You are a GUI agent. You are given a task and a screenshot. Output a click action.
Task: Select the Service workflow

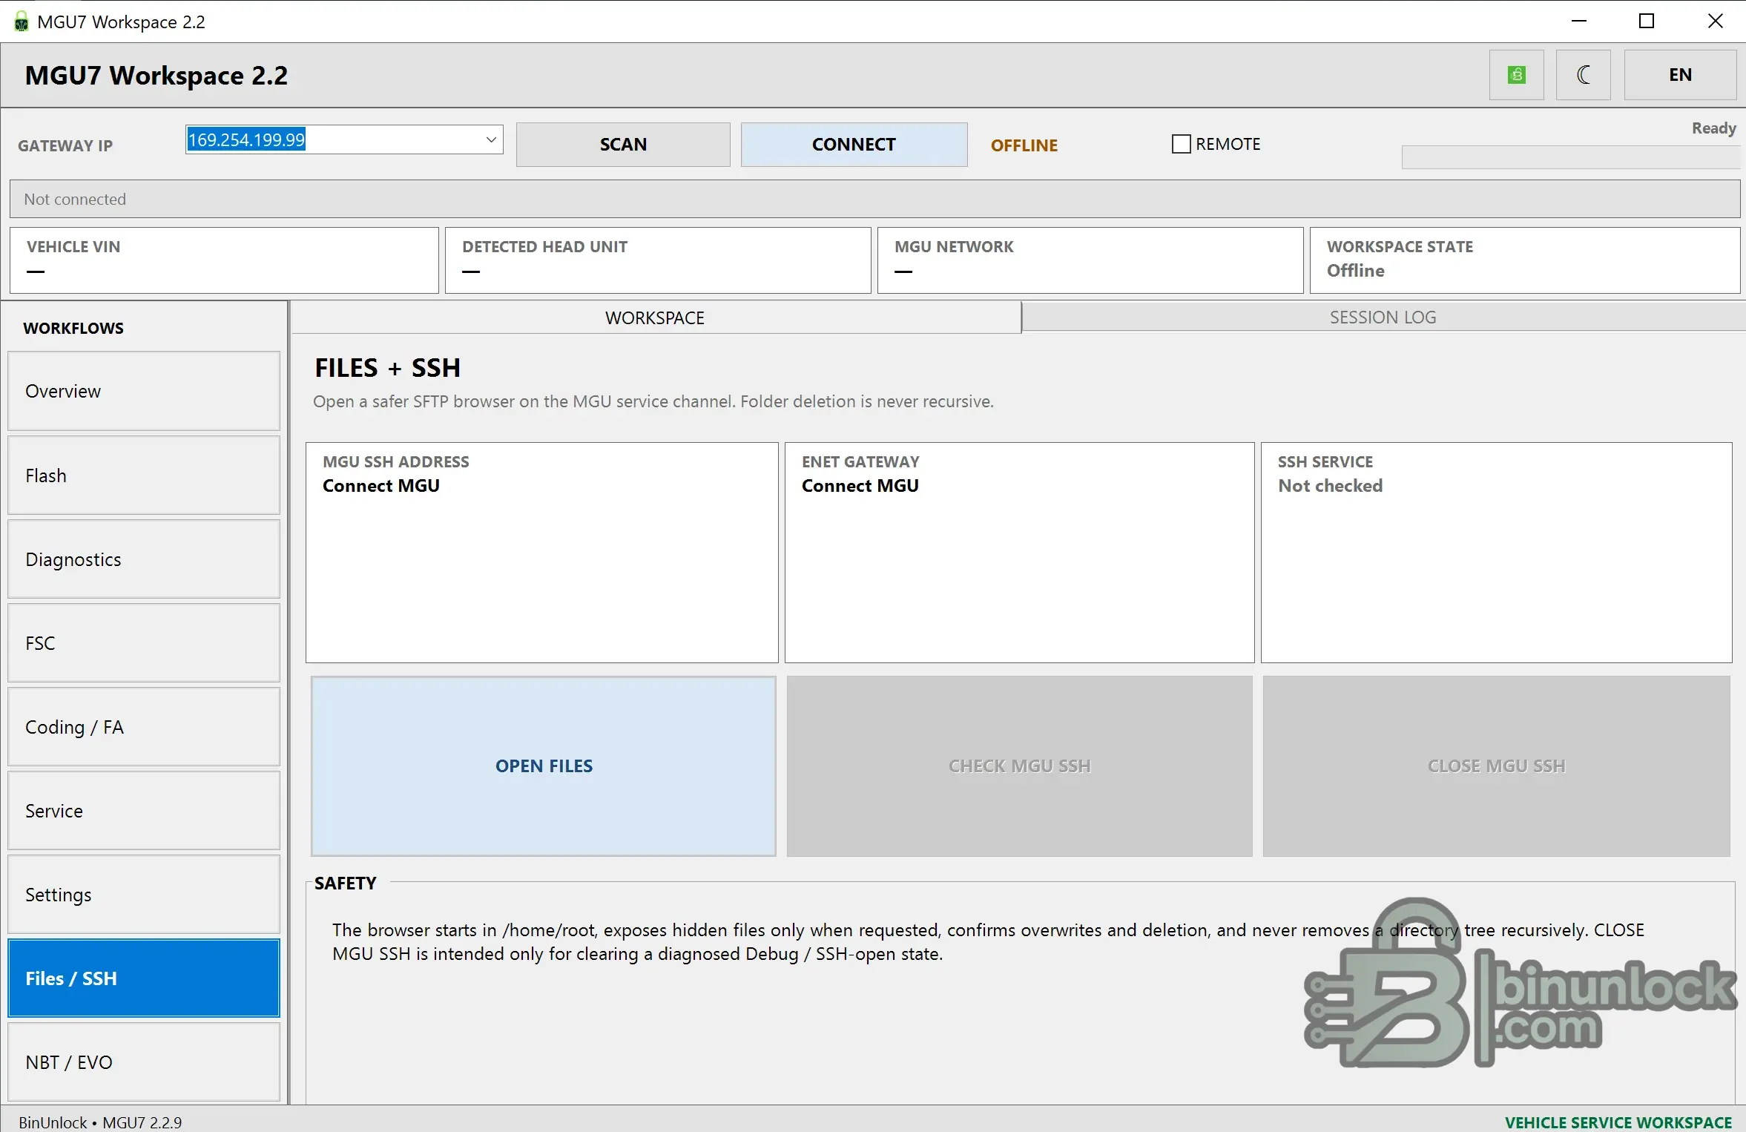pyautogui.click(x=144, y=810)
